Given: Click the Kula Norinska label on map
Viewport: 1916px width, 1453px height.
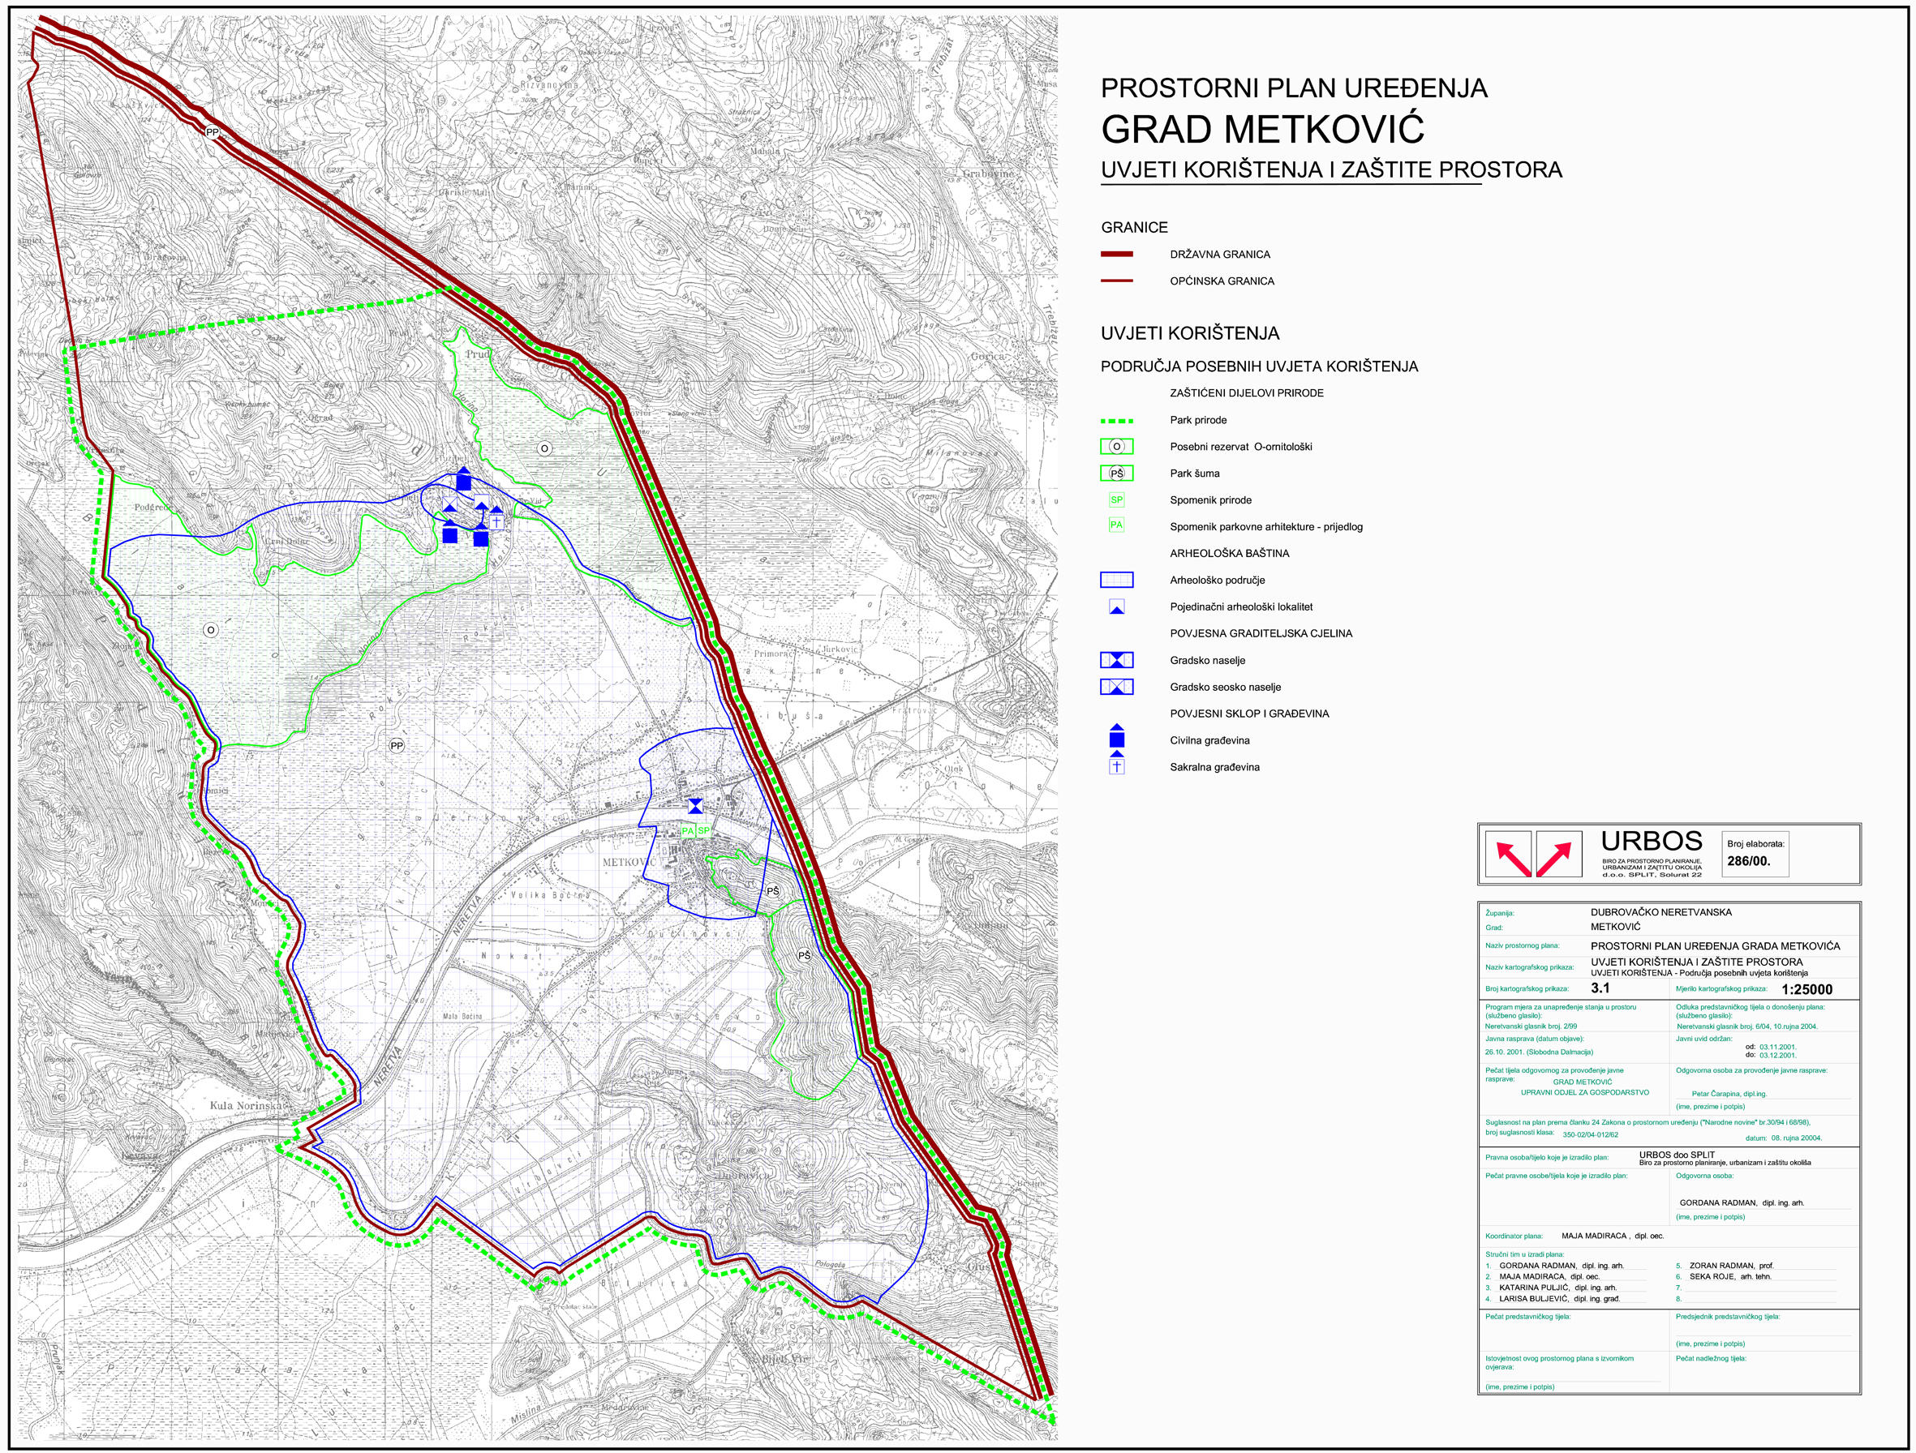Looking at the screenshot, I should click(x=247, y=1106).
